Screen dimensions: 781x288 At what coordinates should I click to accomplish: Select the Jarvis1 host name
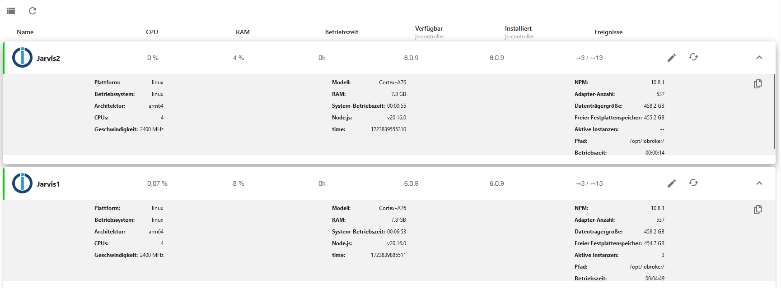tap(48, 184)
